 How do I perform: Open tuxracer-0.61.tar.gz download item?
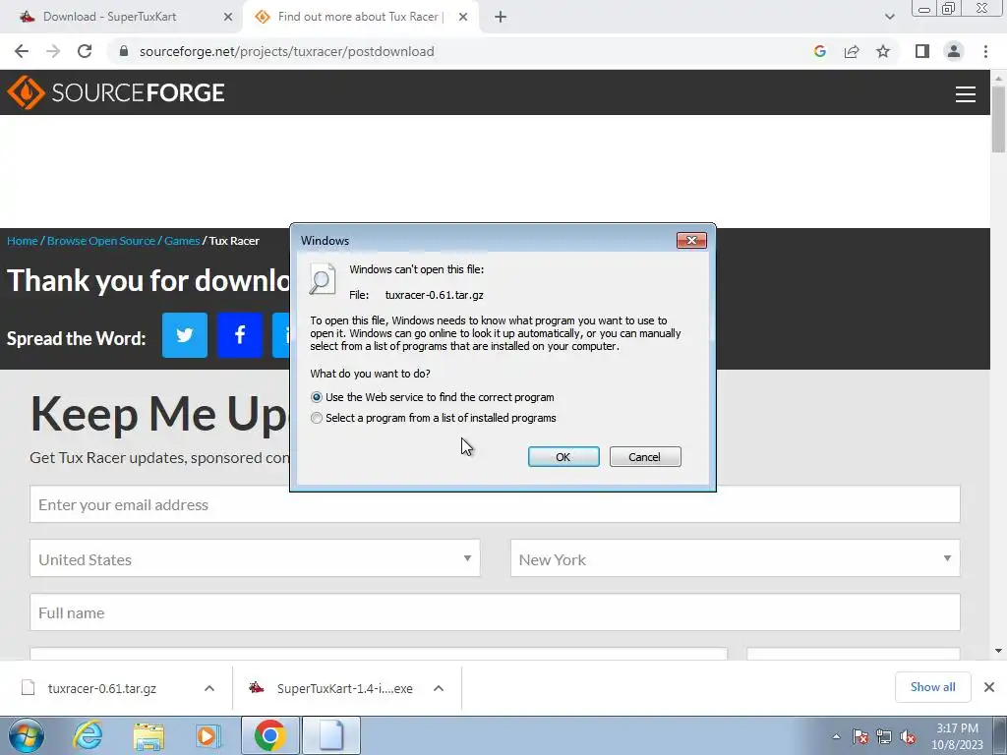[102, 688]
